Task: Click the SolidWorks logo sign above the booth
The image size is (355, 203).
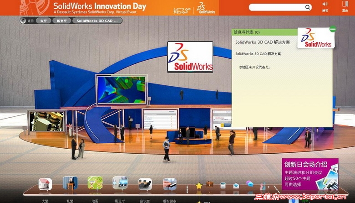Action: (x=190, y=57)
